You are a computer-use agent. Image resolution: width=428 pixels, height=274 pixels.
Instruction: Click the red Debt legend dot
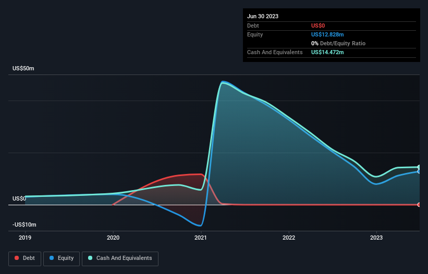(17, 258)
